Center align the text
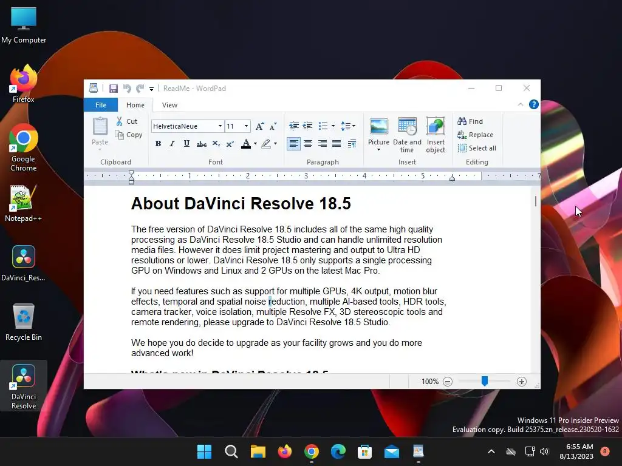622x466 pixels. [x=308, y=143]
